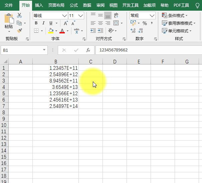The image size is (202, 183).
Task: Align text to middle of cell
Action: click(x=100, y=15)
